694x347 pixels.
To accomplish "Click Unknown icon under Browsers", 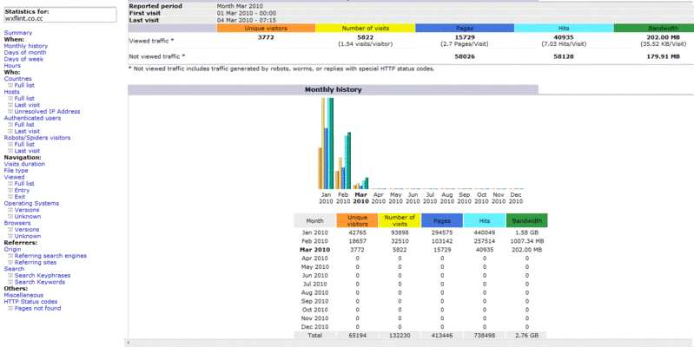I will pyautogui.click(x=10, y=237).
